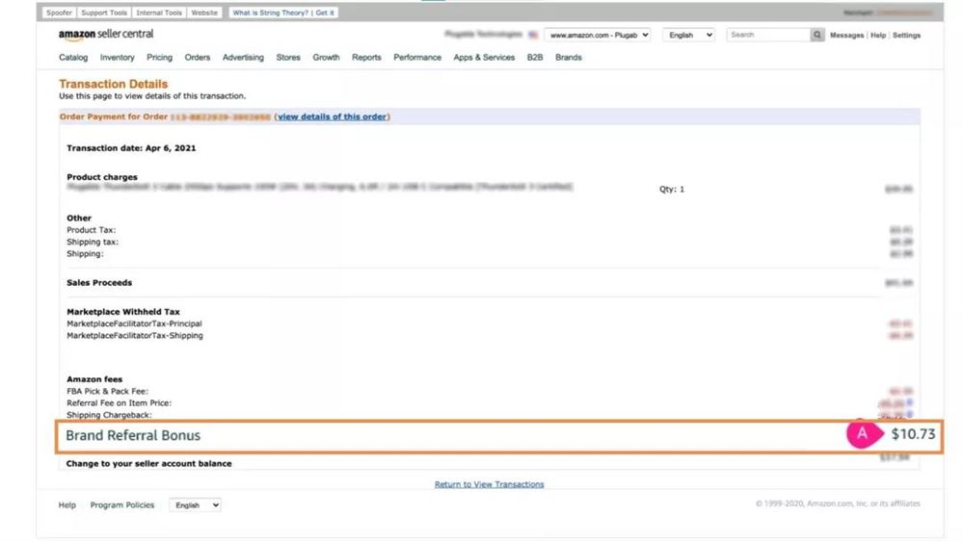Open the Inventory menu

117,57
